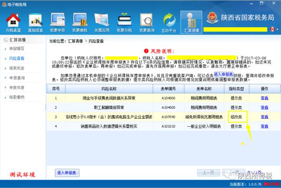Click the 电子税务局 app logo in title bar
Image resolution: width=281 pixels, height=188 pixels.
pyautogui.click(x=4, y=4)
